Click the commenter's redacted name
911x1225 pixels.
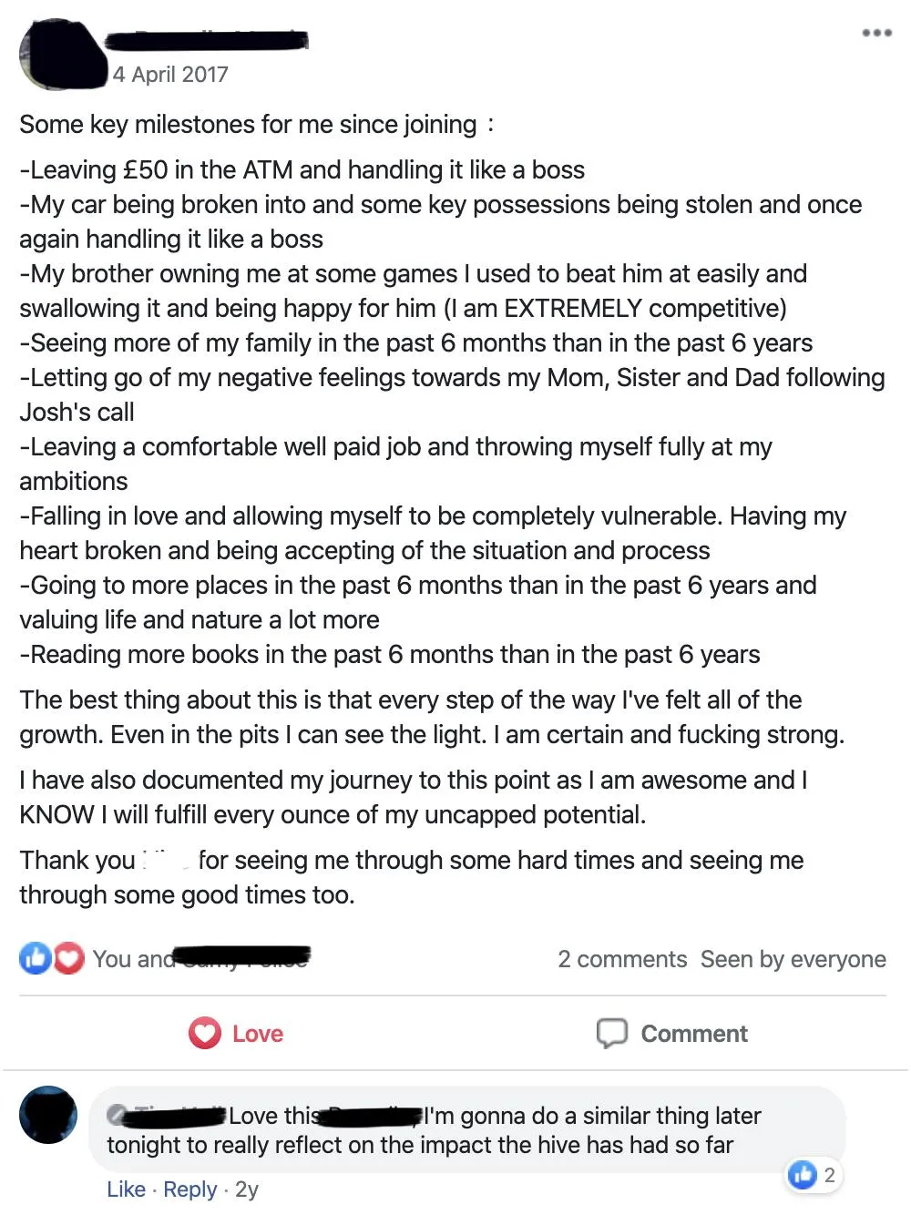point(178,1115)
